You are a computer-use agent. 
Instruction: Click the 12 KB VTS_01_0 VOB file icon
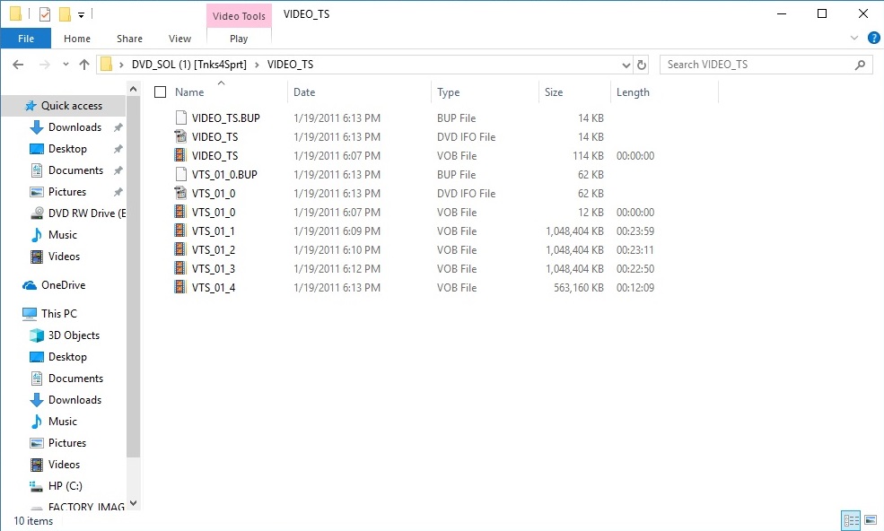[179, 212]
